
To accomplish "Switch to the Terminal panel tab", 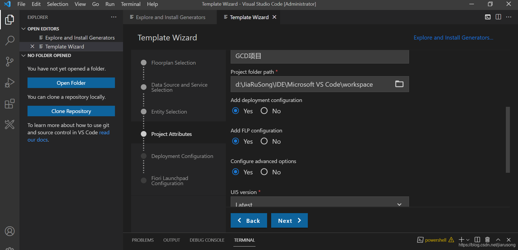I will click(244, 240).
